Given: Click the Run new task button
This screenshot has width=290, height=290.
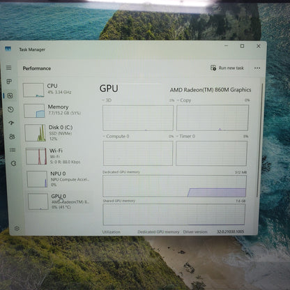Looking at the screenshot, I should point(227,68).
